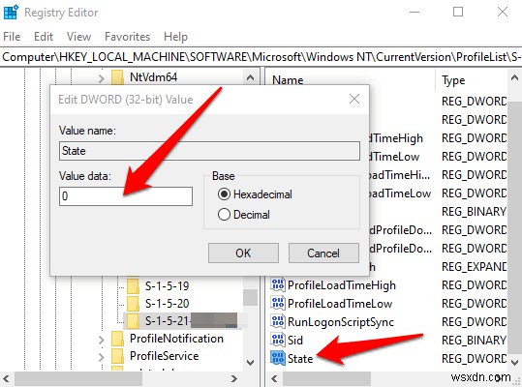Select the State DWORD value icon
522x387 pixels.
(278, 358)
